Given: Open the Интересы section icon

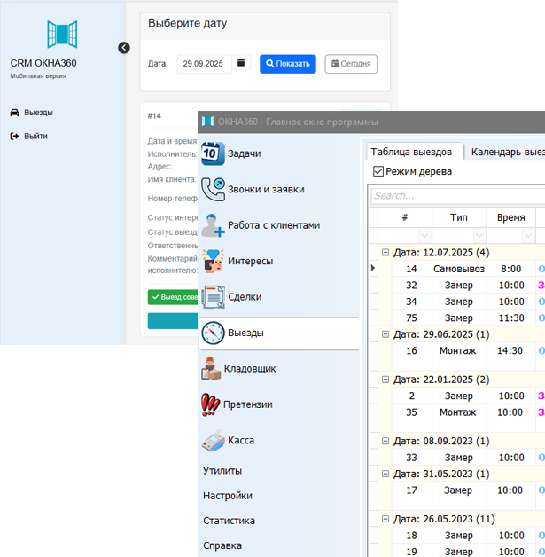Looking at the screenshot, I should coord(213,261).
